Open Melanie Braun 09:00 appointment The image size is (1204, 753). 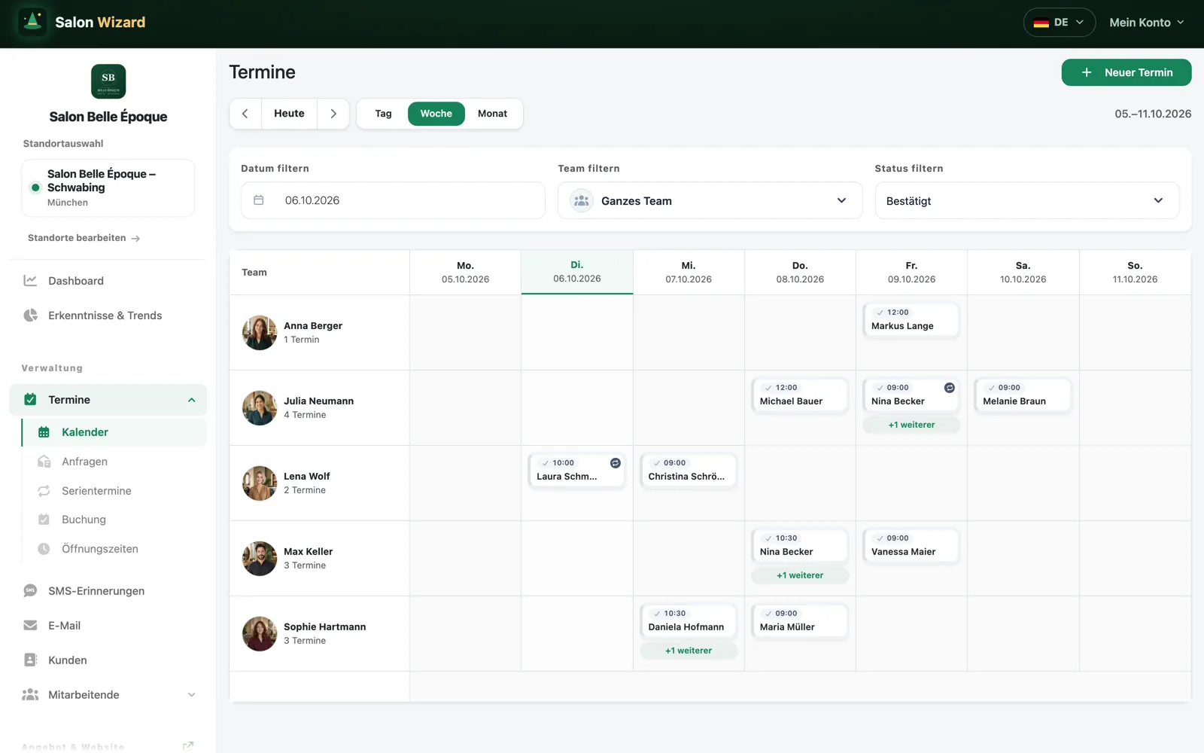pyautogui.click(x=1023, y=395)
